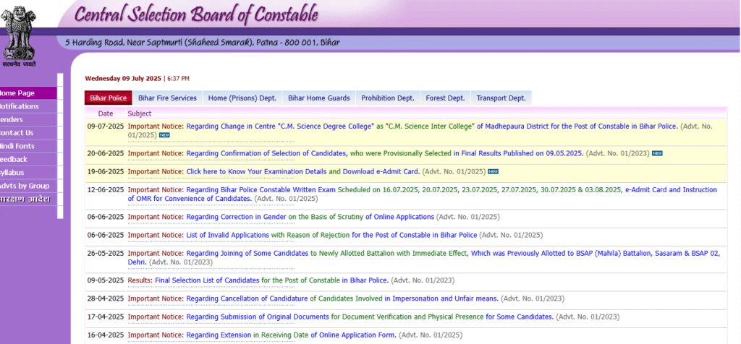Screen dimensions: 741x344
Task: Click the date 19-06-2025 in the table
Action: [106, 171]
